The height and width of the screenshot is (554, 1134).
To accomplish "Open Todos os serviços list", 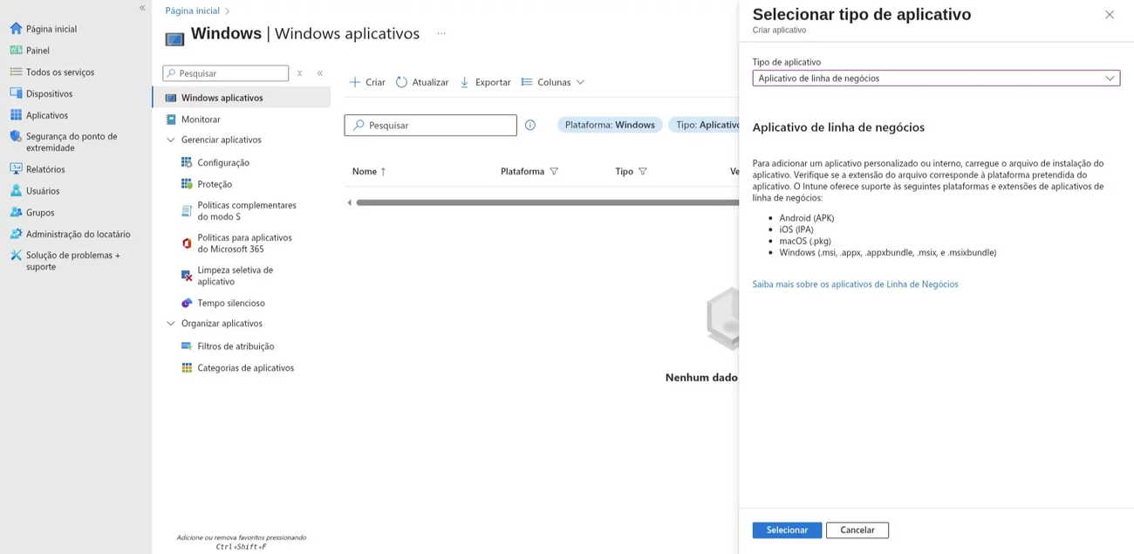I will coord(52,72).
